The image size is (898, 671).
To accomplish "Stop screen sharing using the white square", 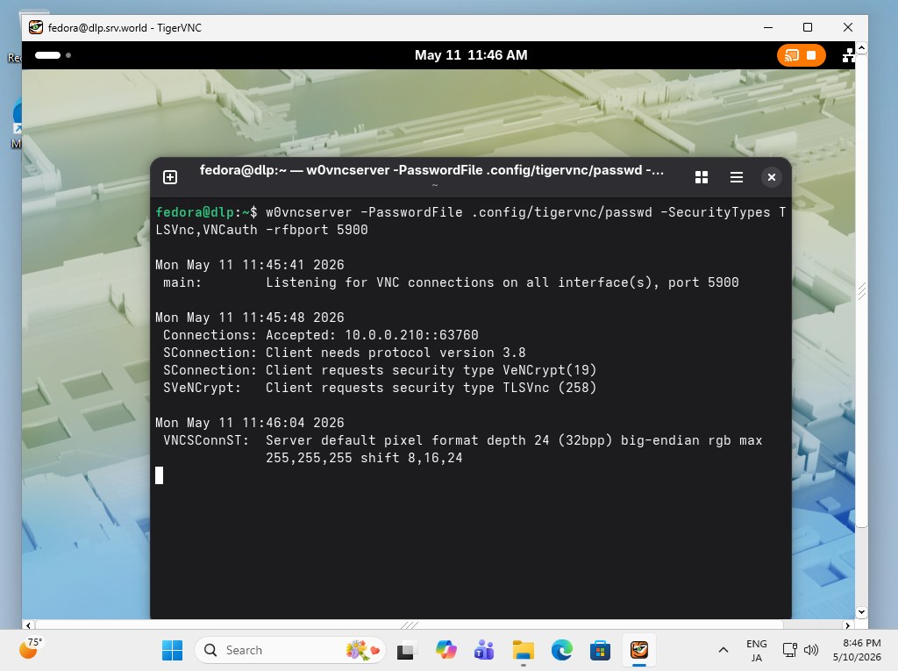I will 811,55.
